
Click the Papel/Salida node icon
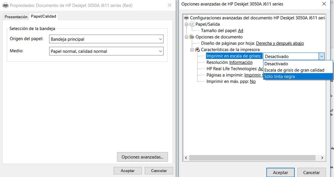[192, 24]
